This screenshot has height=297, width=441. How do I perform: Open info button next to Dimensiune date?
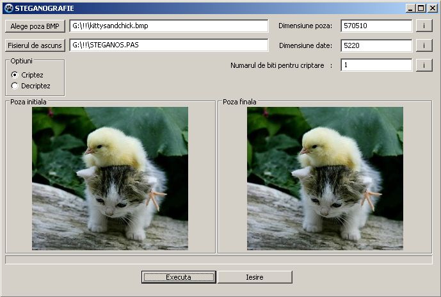[424, 45]
